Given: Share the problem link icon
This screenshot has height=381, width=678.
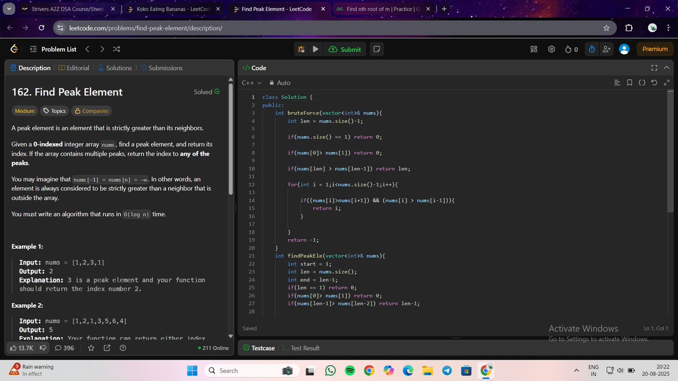Looking at the screenshot, I should tap(107, 348).
